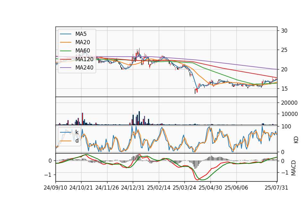Click the KD axis value 100
The height and width of the screenshot is (221, 308).
click(x=286, y=127)
